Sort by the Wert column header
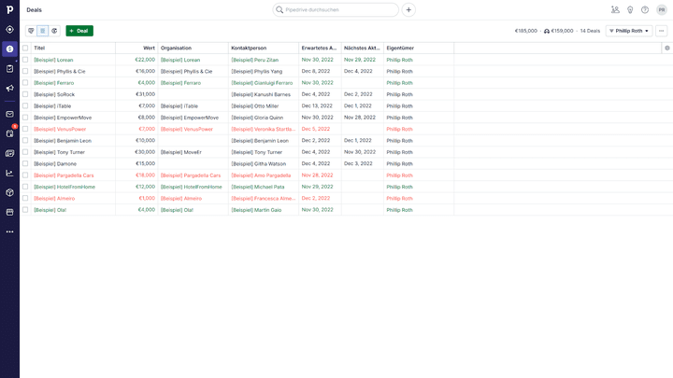The height and width of the screenshot is (378, 673). [149, 48]
